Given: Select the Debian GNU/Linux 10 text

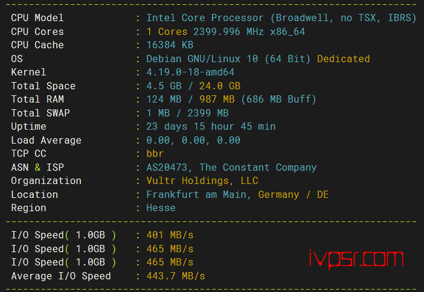Looking at the screenshot, I should [202, 59].
